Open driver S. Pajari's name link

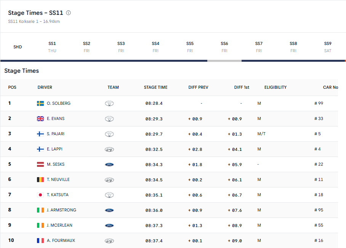[x=56, y=134]
